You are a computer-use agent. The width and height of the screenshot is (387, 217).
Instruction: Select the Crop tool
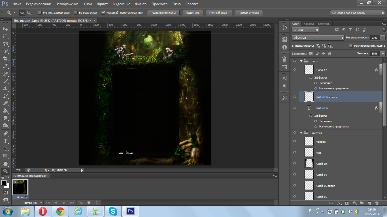coord(5,59)
